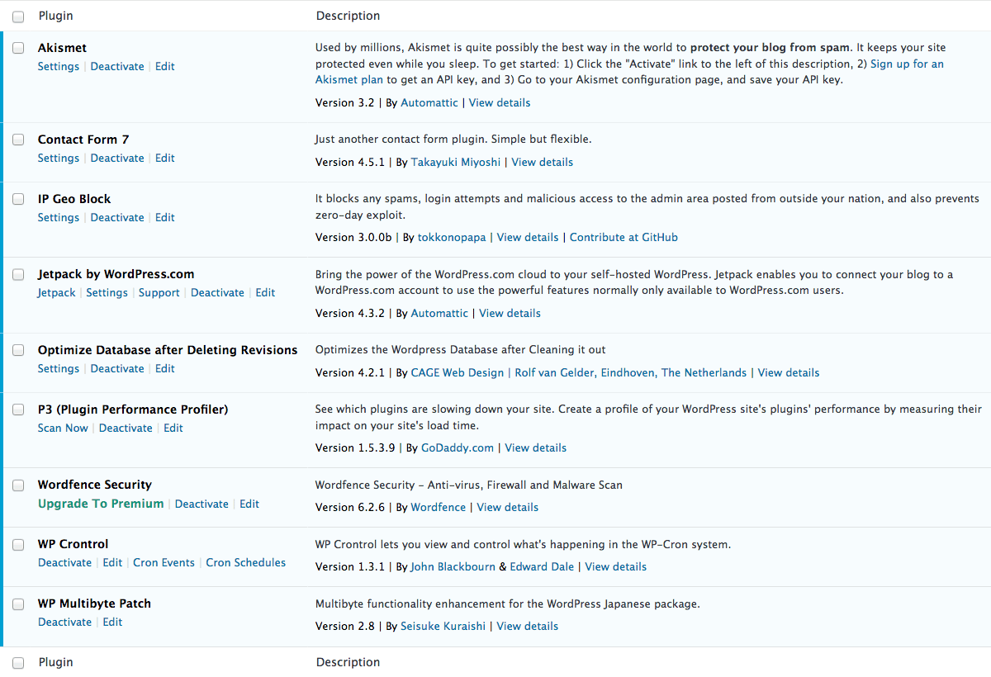Deactivate the Akismet plugin
The height and width of the screenshot is (677, 991).
pyautogui.click(x=117, y=66)
